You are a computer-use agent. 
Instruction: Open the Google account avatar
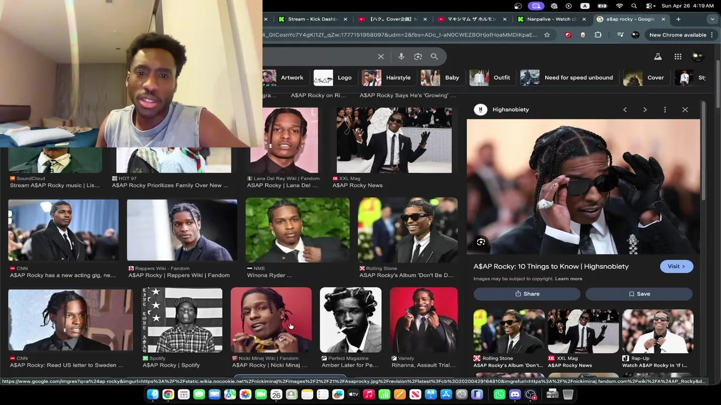click(x=697, y=56)
